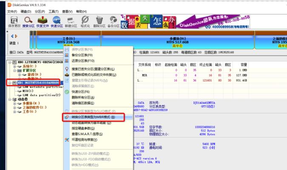Click the DiskGenius app icon in title bar

click(x=9, y=5)
